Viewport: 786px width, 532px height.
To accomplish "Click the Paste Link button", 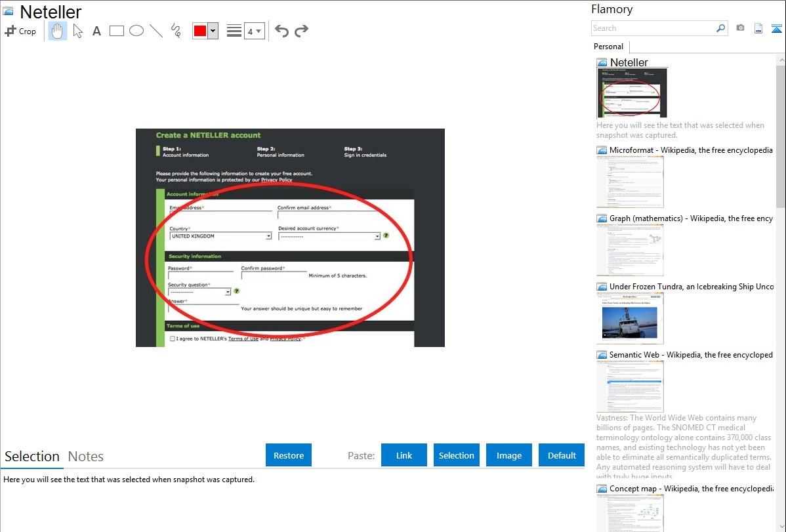I will 404,455.
